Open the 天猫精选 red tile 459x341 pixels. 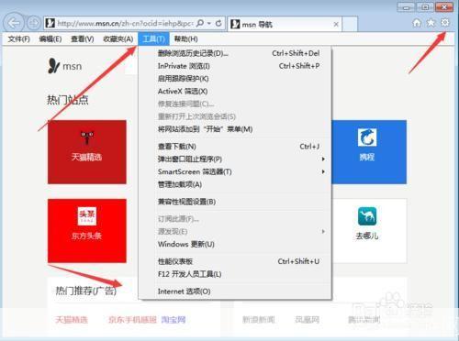pos(87,152)
